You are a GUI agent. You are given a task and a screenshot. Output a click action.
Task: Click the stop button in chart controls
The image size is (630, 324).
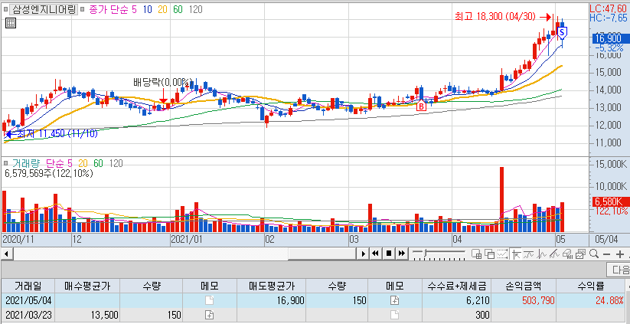pyautogui.click(x=388, y=254)
